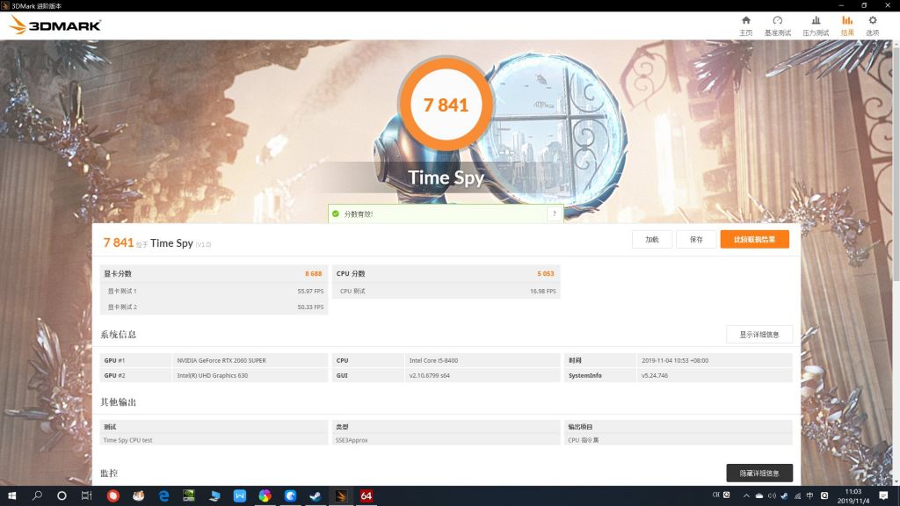Image resolution: width=900 pixels, height=506 pixels.
Task: Hide detailed monitoring info (隐藏详细信息)
Action: [x=758, y=472]
